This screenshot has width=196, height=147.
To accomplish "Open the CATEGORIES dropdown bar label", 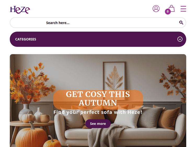I will coord(26,39).
